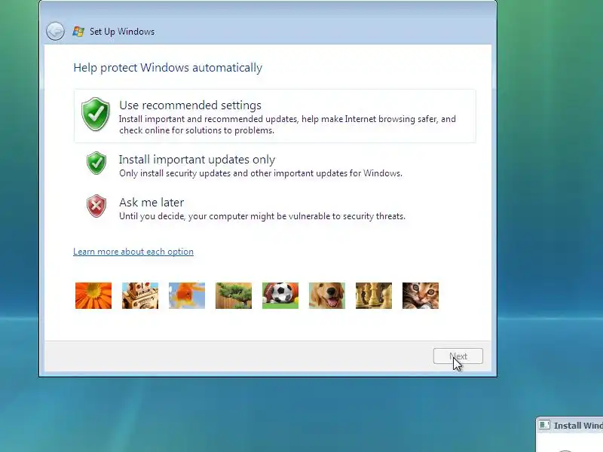Click green shield beside recommended settings
The image size is (603, 452).
coord(96,115)
